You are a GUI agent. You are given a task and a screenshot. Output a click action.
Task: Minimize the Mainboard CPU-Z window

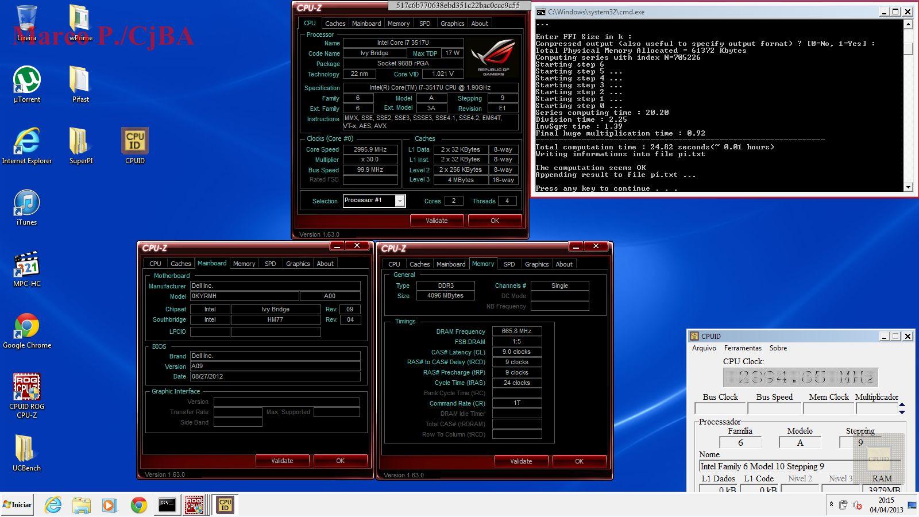pyautogui.click(x=337, y=246)
